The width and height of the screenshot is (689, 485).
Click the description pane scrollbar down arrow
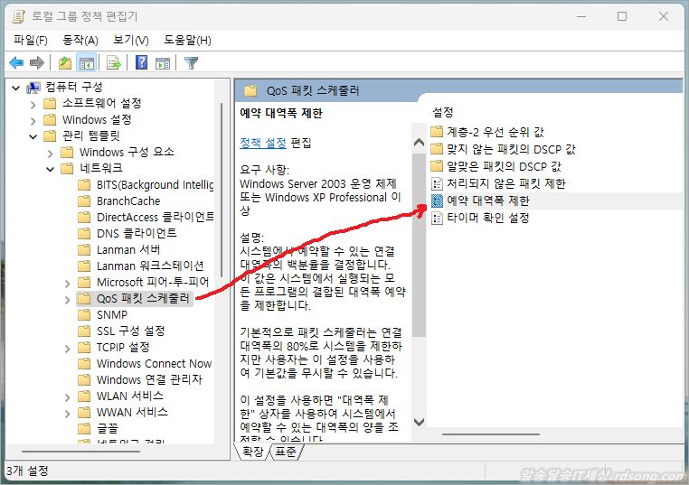coord(418,421)
